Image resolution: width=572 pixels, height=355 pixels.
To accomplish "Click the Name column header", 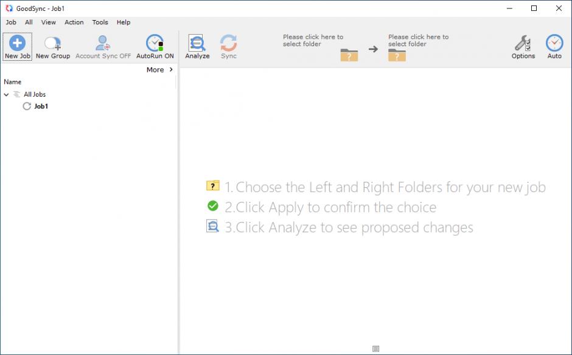I will 12,82.
